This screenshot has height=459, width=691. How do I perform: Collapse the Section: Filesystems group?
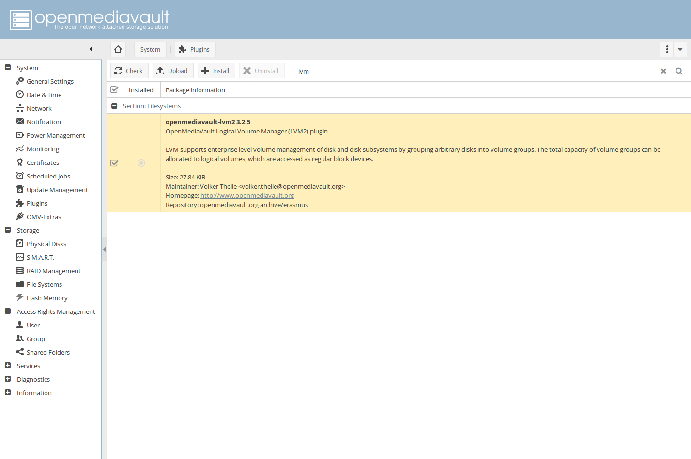(114, 106)
